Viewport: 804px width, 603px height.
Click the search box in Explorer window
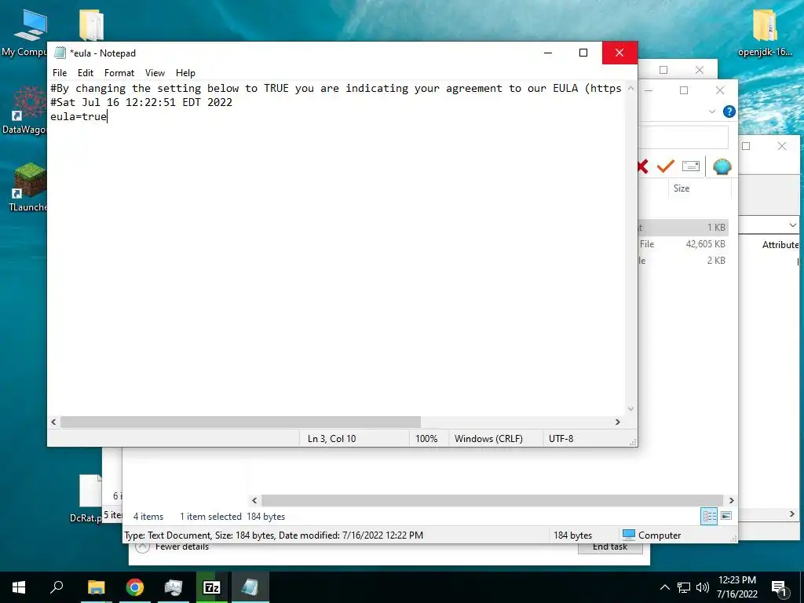point(683,137)
